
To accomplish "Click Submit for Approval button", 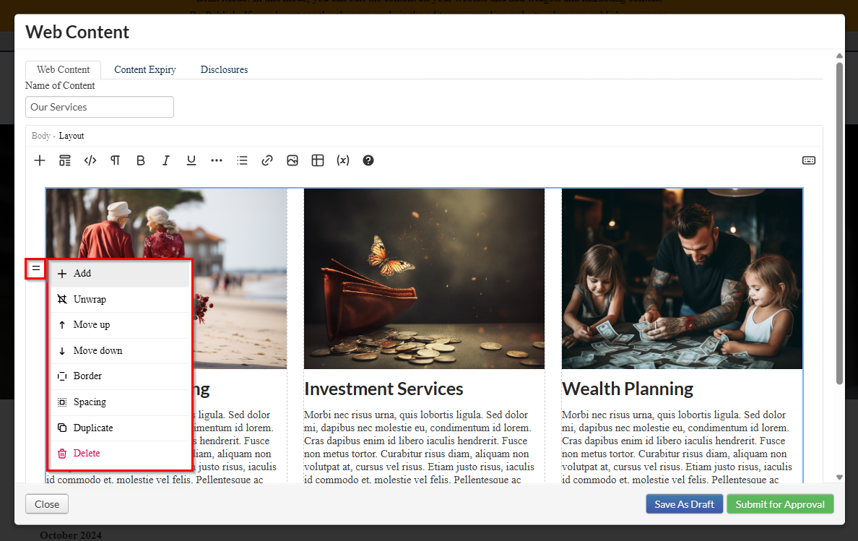I will pyautogui.click(x=780, y=504).
